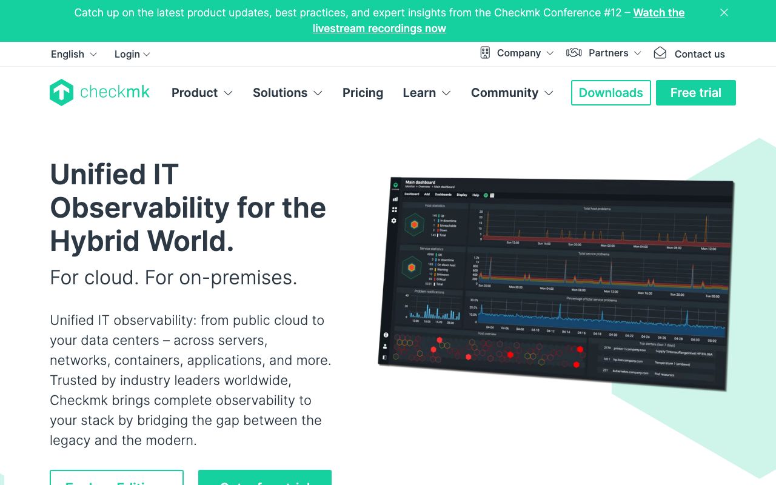The image size is (776, 485).
Task: Open the Learn menu
Action: [x=420, y=93]
